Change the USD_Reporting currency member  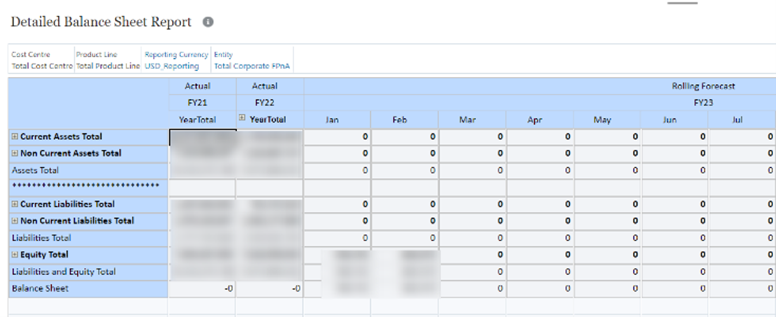174,66
